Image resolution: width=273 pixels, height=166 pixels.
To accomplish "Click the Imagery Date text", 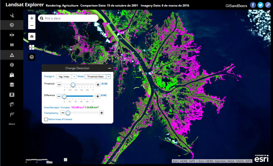I will [165, 5].
